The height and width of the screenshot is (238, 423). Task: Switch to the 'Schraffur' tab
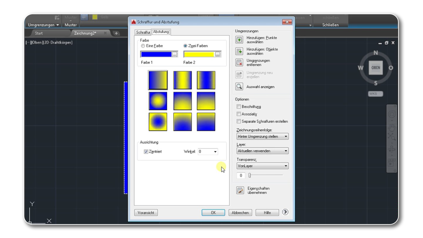click(x=143, y=32)
